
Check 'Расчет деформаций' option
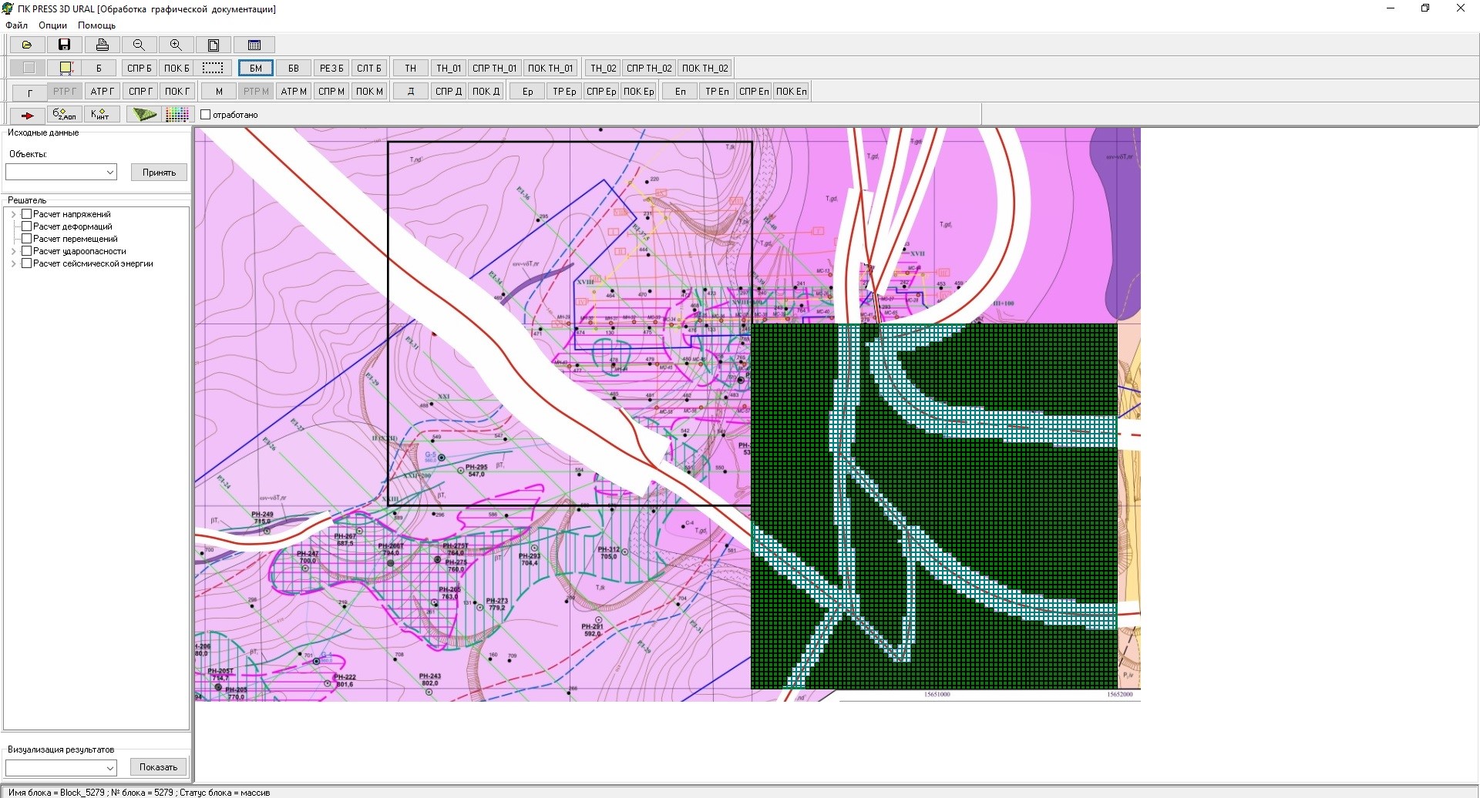tap(26, 226)
